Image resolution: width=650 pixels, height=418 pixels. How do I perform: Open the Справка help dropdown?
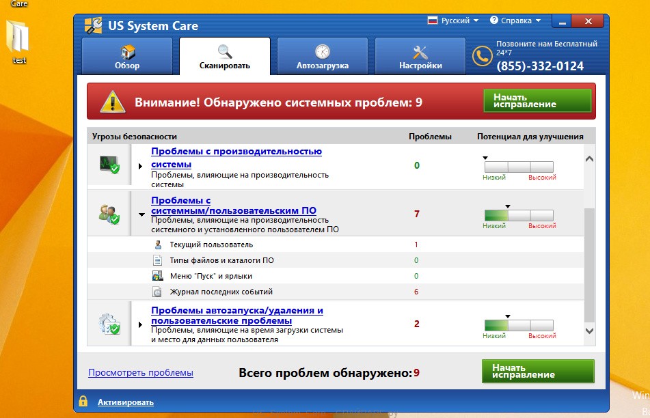(x=515, y=20)
